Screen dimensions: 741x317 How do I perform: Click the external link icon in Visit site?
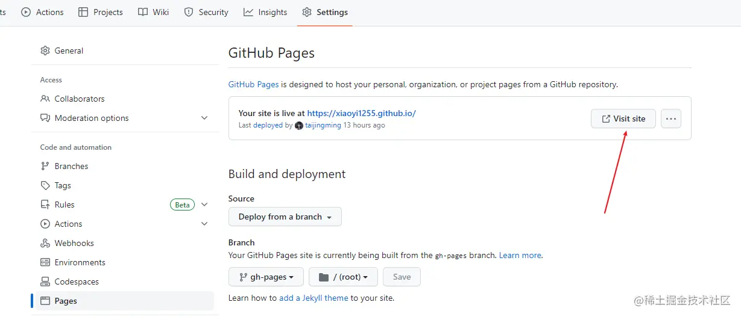point(606,119)
